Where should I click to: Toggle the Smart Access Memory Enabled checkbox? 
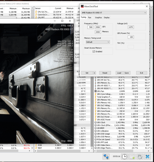[x=94, y=51]
